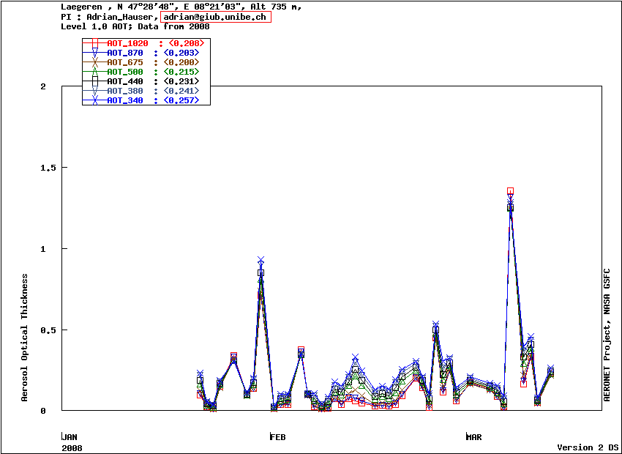Click the Version 2 DS text
Screen dimensions: 622x454
[588, 447]
